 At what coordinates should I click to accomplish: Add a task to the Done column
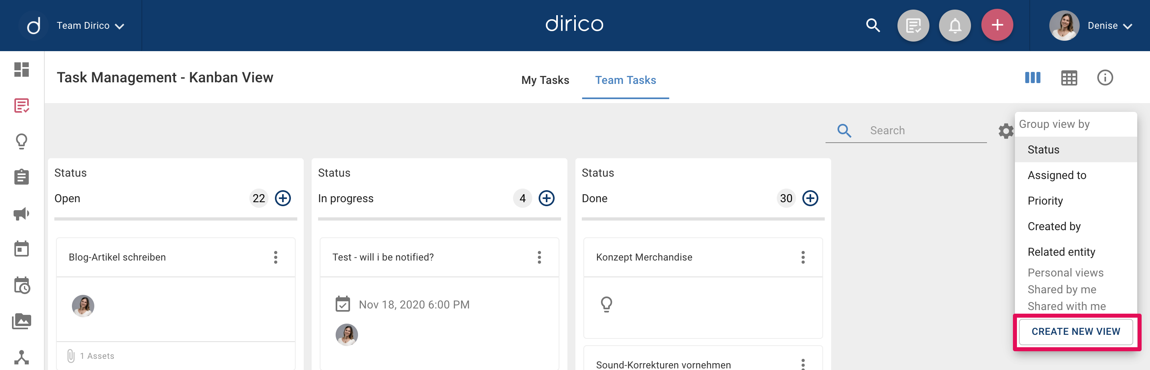tap(810, 198)
